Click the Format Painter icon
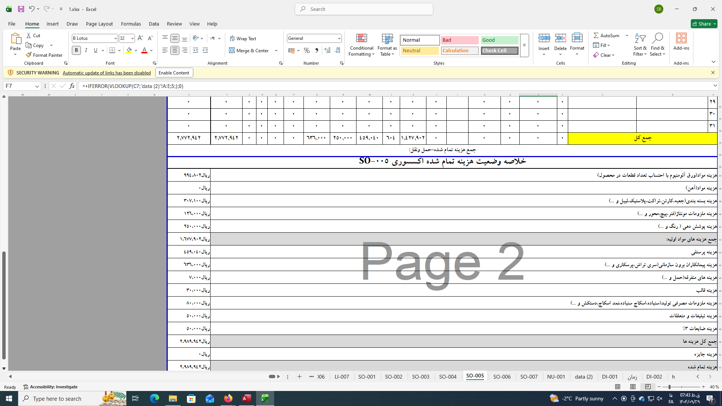 point(29,55)
